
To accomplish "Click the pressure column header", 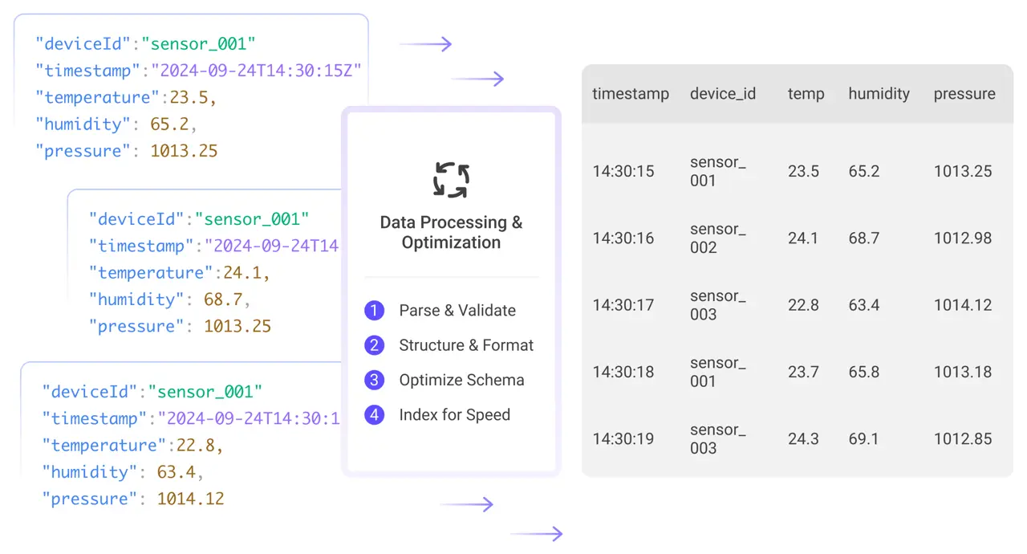I will point(964,94).
